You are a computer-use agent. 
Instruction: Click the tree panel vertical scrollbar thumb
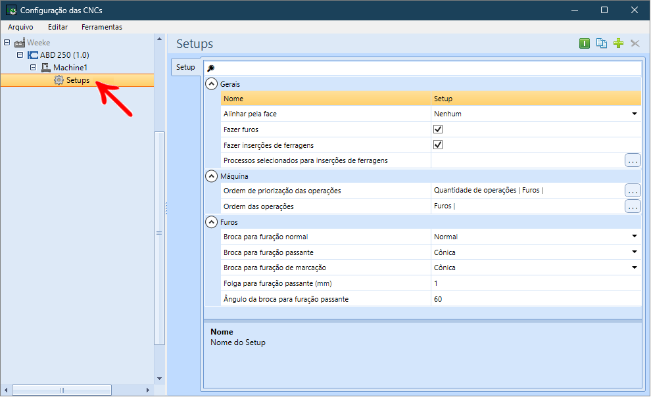(159, 238)
